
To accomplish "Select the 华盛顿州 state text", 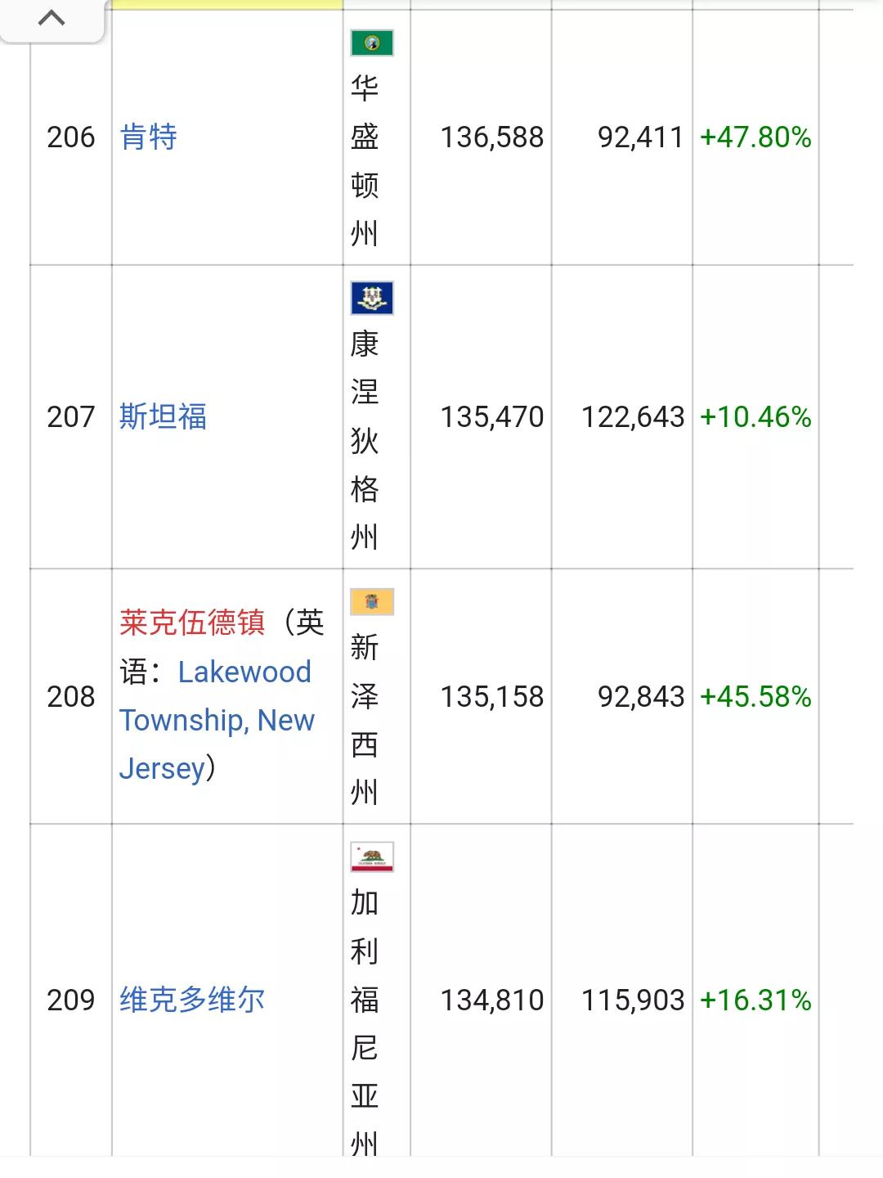I will [365, 160].
